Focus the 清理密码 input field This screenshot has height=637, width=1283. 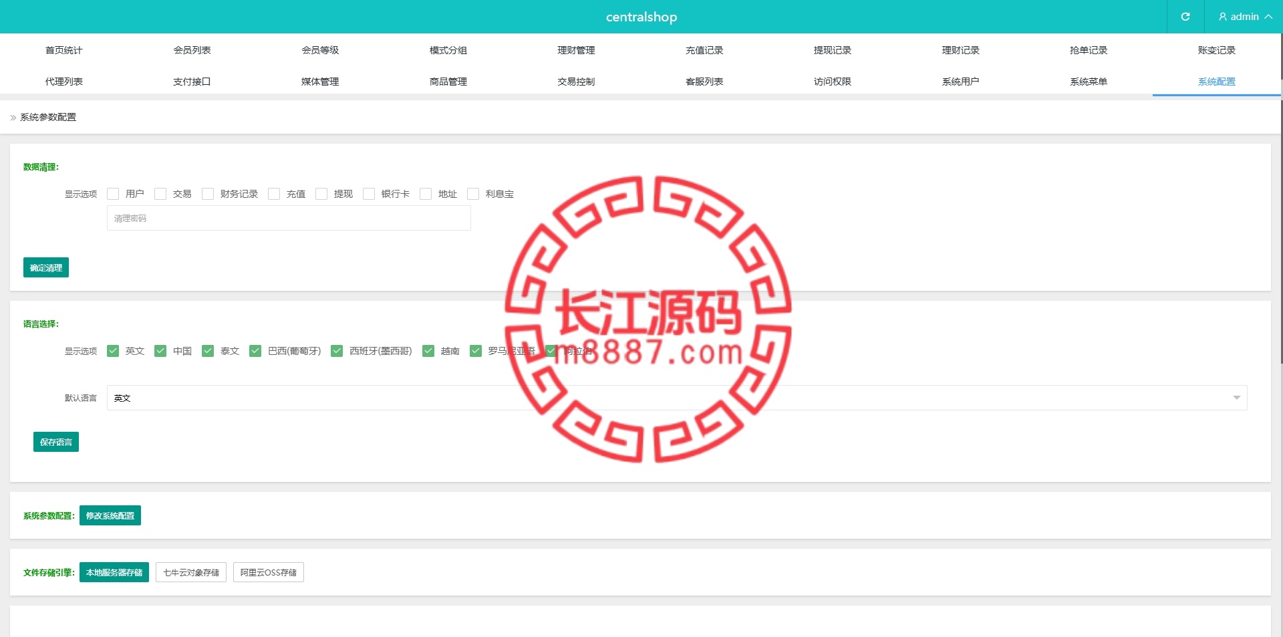(289, 218)
